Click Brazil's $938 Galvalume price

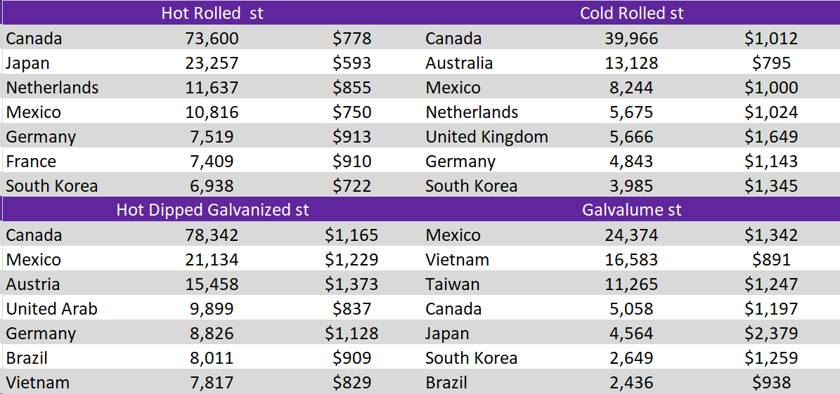pyautogui.click(x=771, y=383)
